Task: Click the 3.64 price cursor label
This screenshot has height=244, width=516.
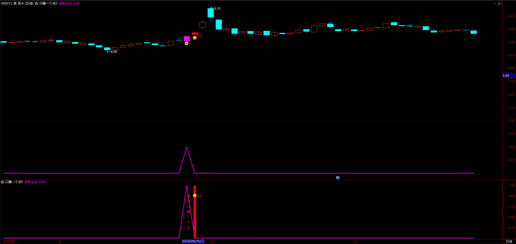Action: (509, 76)
